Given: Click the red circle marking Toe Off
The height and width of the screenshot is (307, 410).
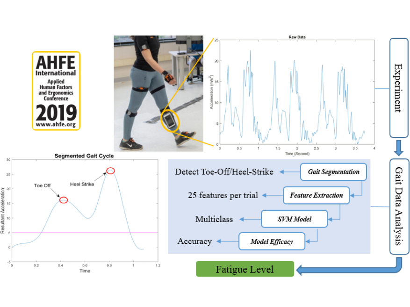Looking at the screenshot, I should 64,200.
